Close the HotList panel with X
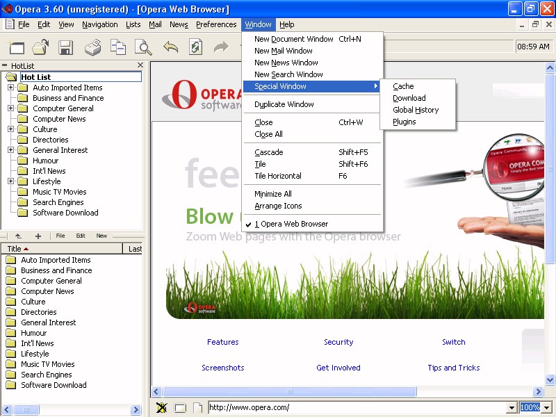Screen dimensions: 556x417 pos(140,65)
